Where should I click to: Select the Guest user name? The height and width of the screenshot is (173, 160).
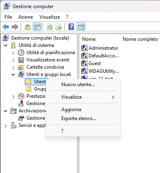coord(95,63)
